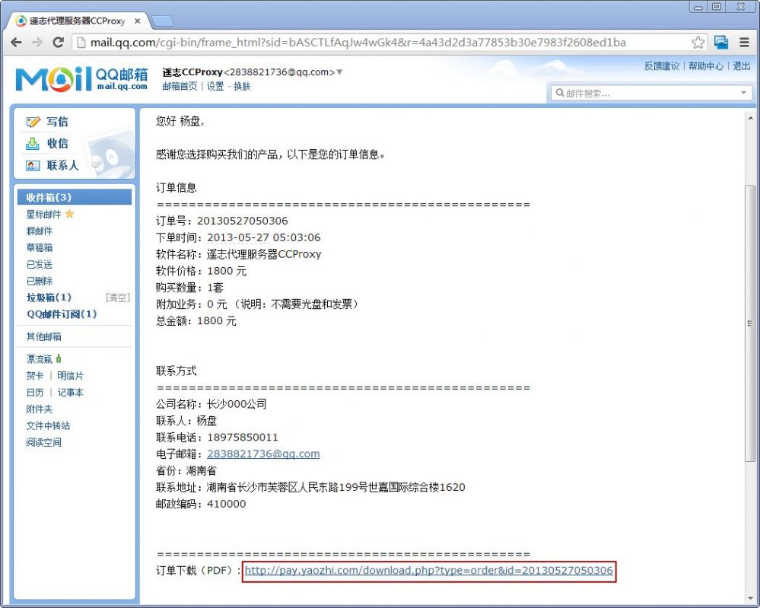Click 退出 to log out
This screenshot has width=760, height=608.
coord(742,66)
